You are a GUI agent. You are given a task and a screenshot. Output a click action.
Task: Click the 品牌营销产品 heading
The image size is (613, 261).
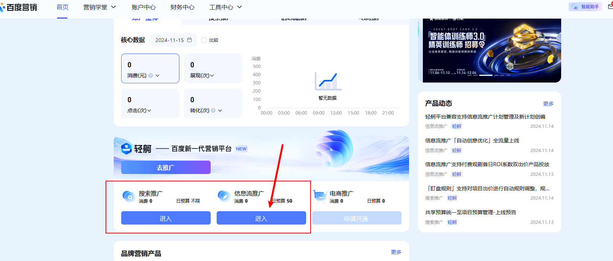click(x=141, y=254)
